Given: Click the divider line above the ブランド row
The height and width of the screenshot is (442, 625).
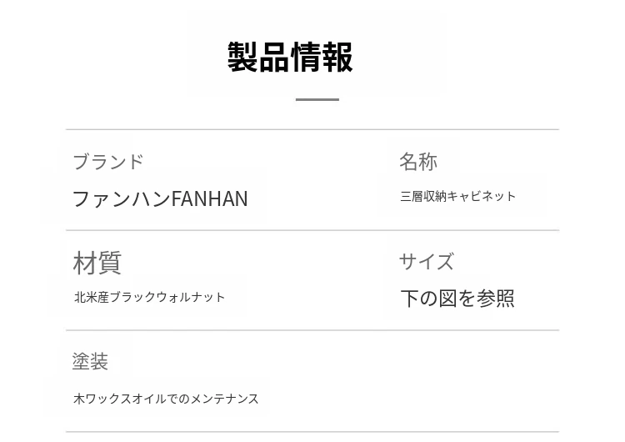Looking at the screenshot, I should pyautogui.click(x=312, y=129).
